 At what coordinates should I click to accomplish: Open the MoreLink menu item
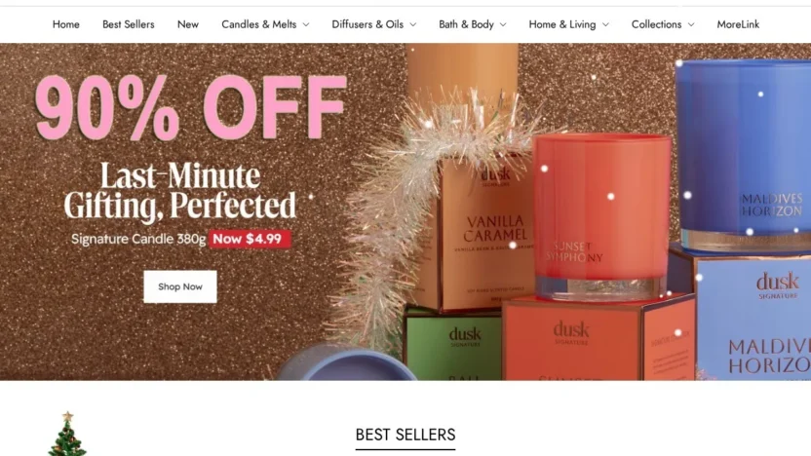click(x=738, y=24)
